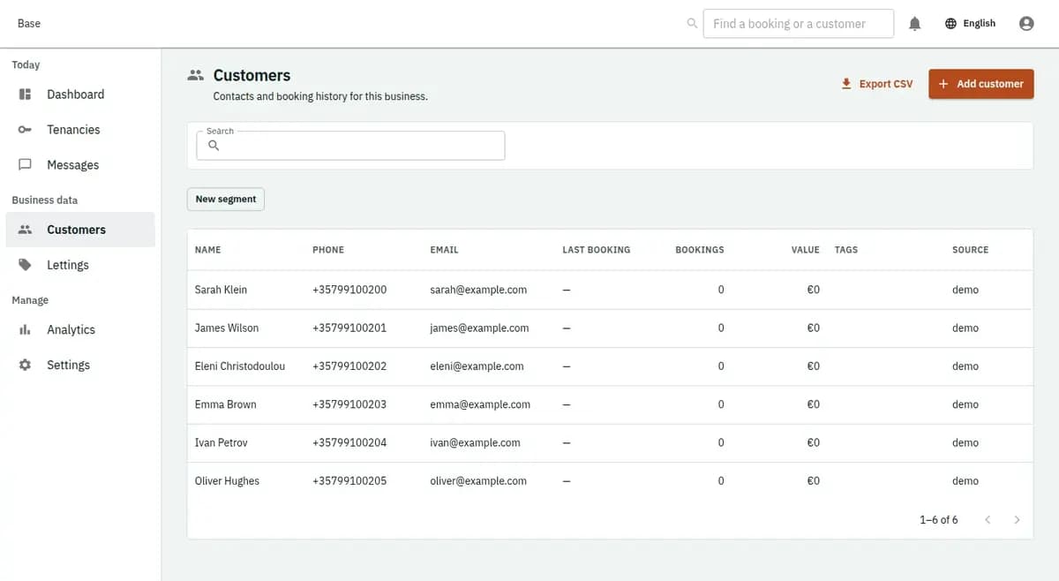Click phone number +35799100205

click(x=349, y=481)
